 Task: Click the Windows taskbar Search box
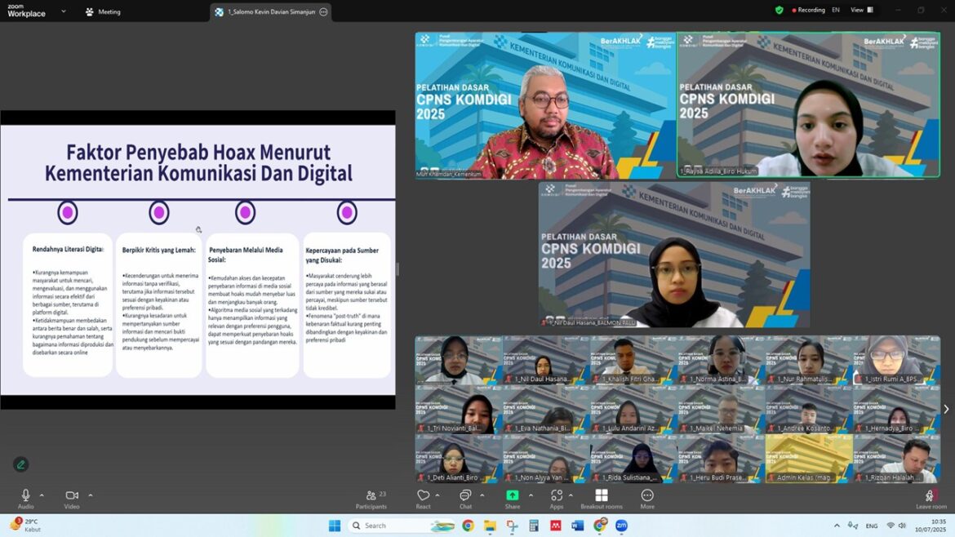[x=402, y=526]
